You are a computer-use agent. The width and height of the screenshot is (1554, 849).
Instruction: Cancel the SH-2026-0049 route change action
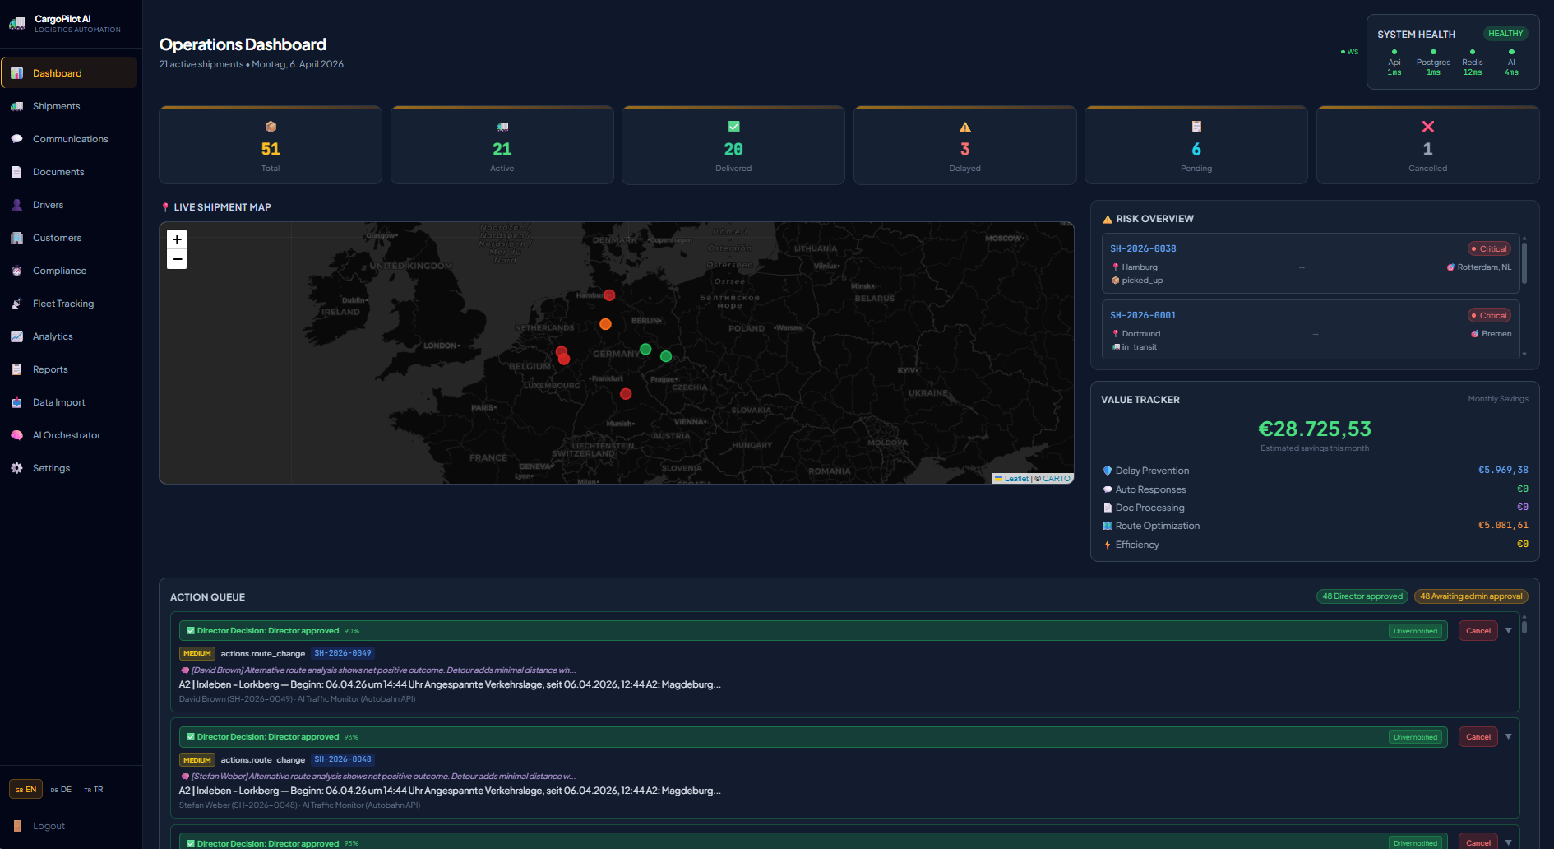pyautogui.click(x=1478, y=630)
